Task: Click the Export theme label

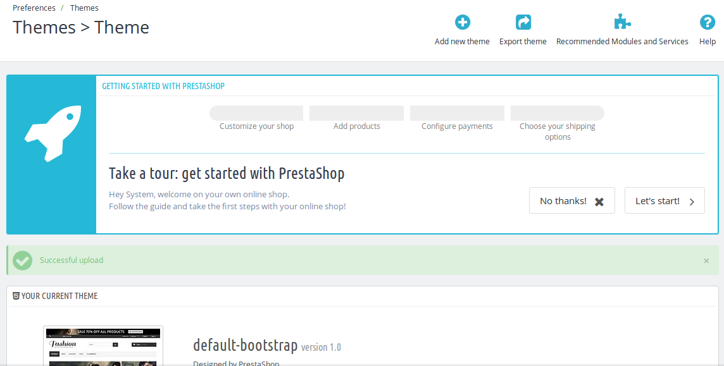Action: [x=523, y=42]
